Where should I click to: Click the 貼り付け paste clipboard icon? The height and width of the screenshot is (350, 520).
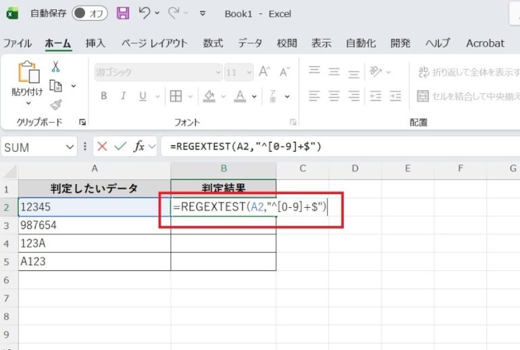pyautogui.click(x=28, y=72)
